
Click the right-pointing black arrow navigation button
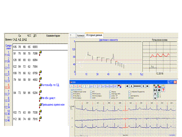pyautogui.click(x=147, y=86)
